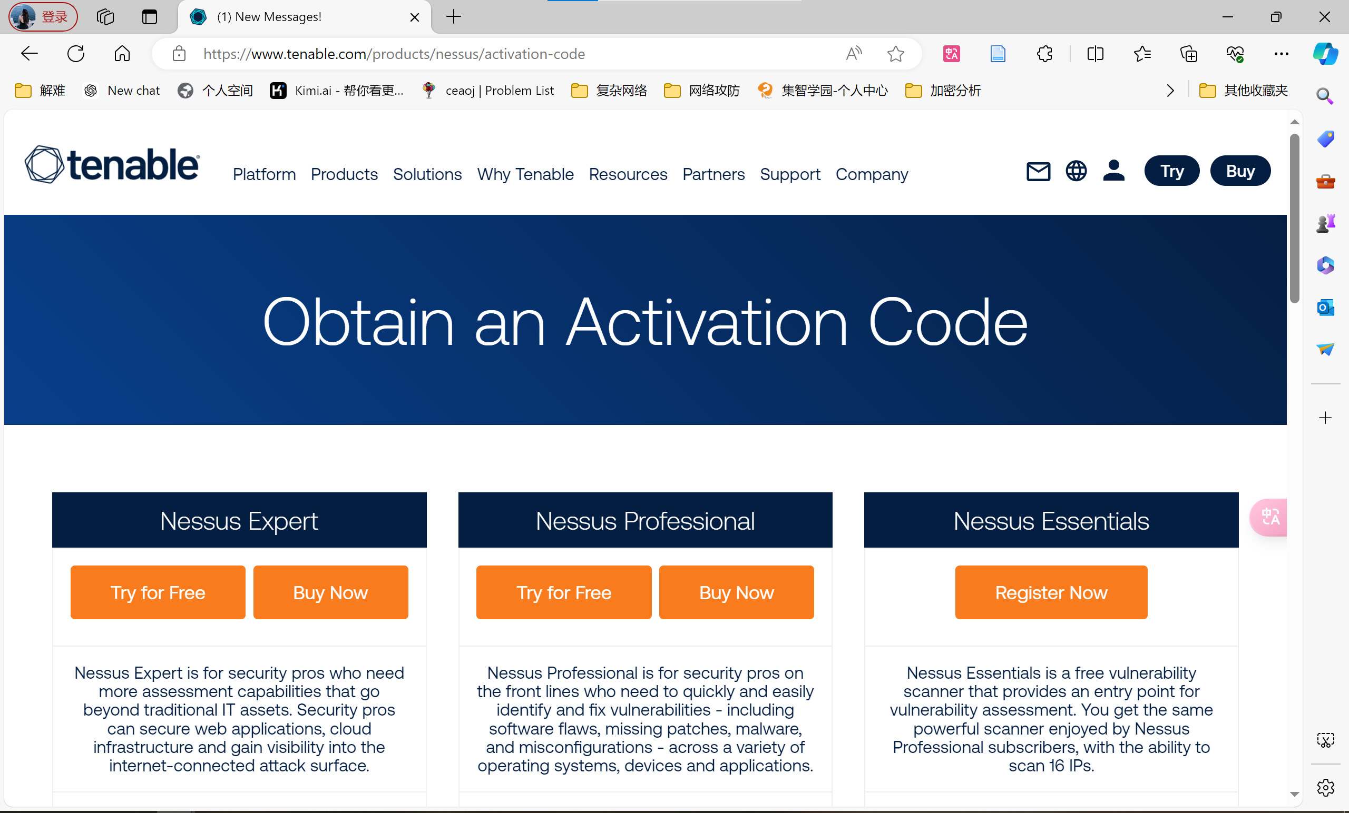The height and width of the screenshot is (813, 1349).
Task: Open the Edge sidebar search icon
Action: pos(1324,96)
